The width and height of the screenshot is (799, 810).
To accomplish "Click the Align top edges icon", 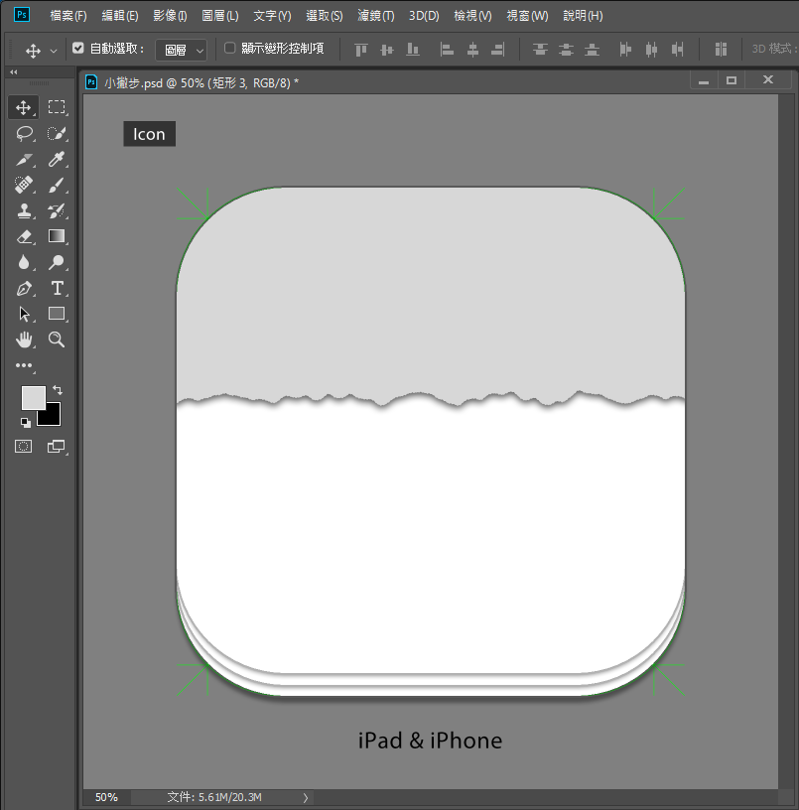I will [361, 50].
